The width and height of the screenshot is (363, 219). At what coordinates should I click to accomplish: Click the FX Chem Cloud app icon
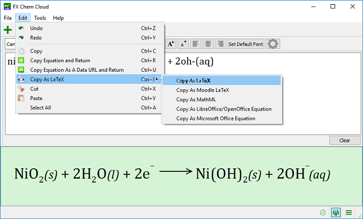[x=7, y=7]
